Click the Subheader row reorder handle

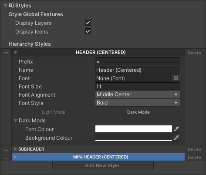(x=6, y=149)
